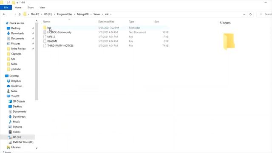Open Documents under This PC
This screenshot has height=153, width=272.
pyautogui.click(x=19, y=111)
